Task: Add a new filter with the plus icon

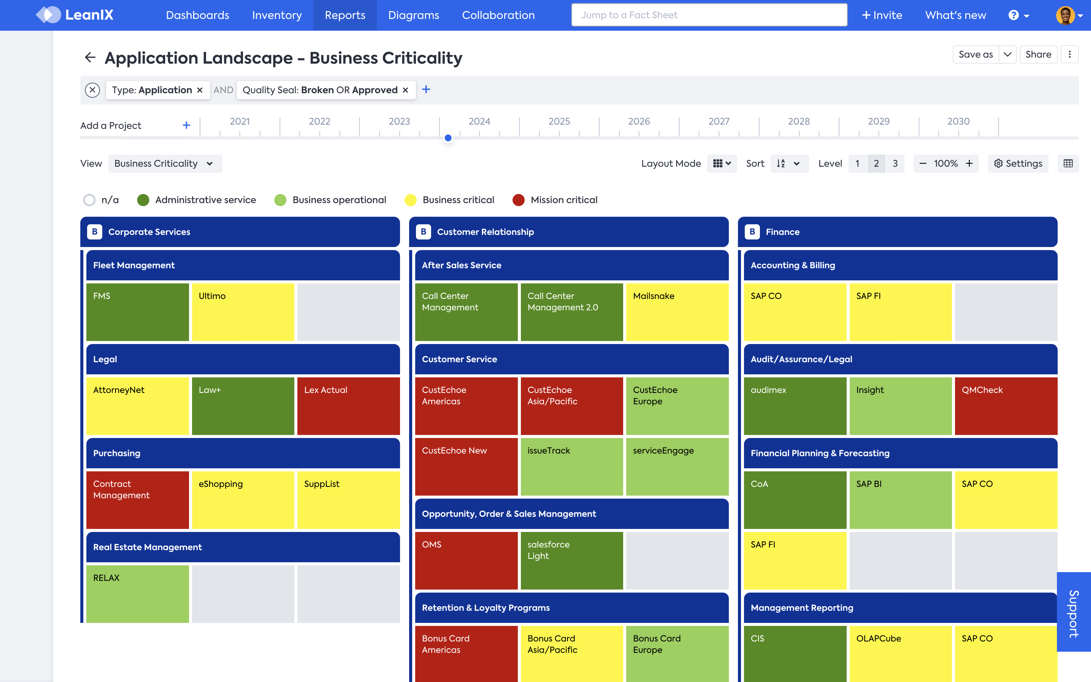Action: coord(426,90)
